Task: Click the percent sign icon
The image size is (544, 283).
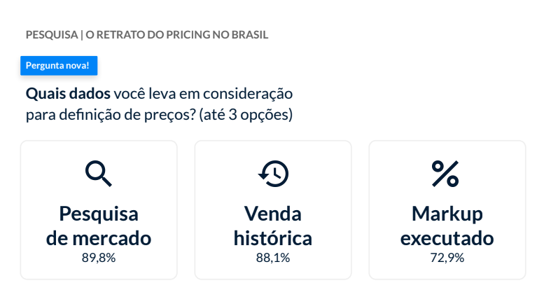Action: tap(445, 174)
